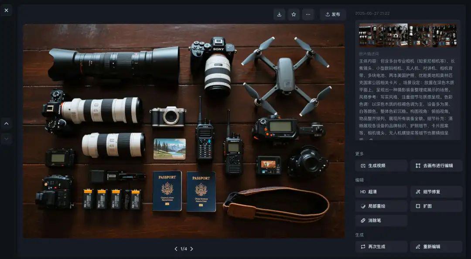This screenshot has height=259, width=471.
Task: Click the download icon above the image
Action: point(279,14)
